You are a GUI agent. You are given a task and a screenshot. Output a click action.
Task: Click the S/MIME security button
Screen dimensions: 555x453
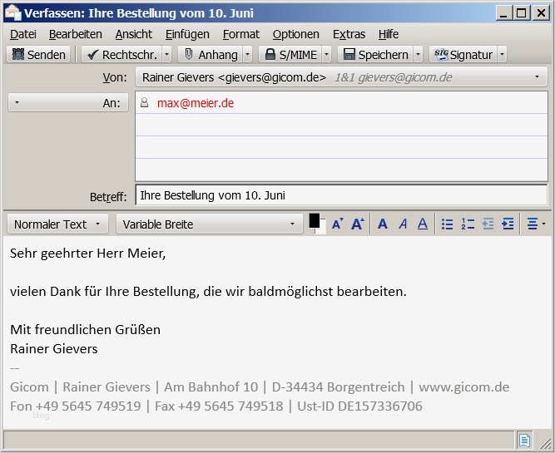290,55
